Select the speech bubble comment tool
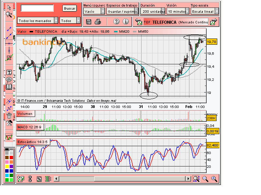 point(9,79)
